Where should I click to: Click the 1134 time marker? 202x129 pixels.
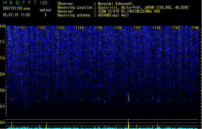point(80,28)
